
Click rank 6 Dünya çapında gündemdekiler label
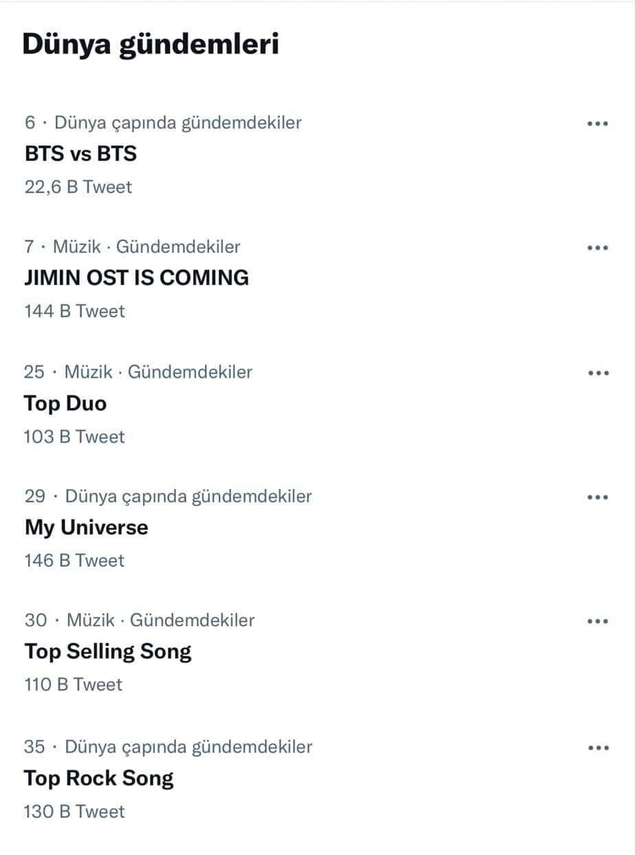click(x=163, y=123)
